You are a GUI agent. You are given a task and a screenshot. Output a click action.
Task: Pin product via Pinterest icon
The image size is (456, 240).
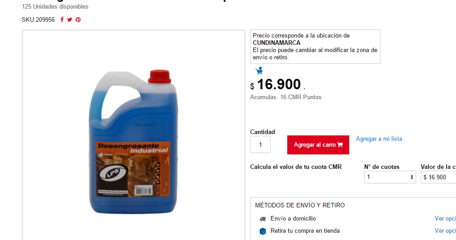pos(78,19)
